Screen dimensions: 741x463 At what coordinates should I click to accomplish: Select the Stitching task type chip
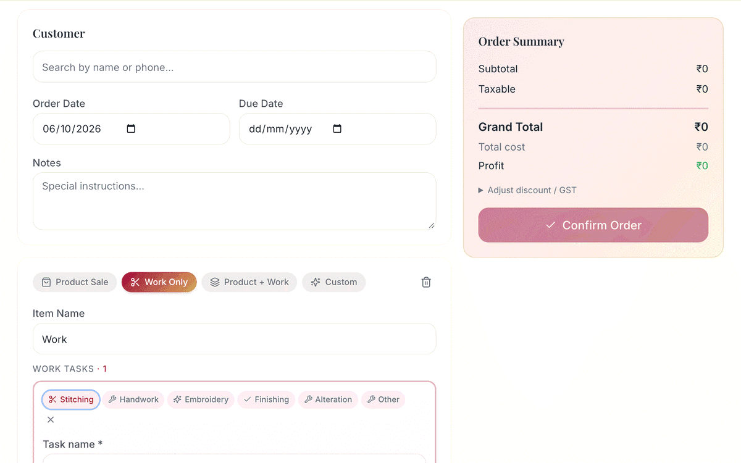pos(71,399)
